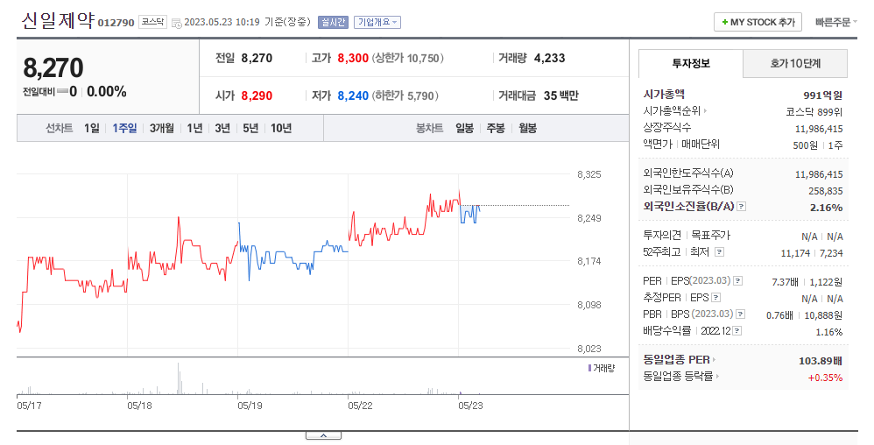Open the 동일업종 등락률 link

pos(681,377)
